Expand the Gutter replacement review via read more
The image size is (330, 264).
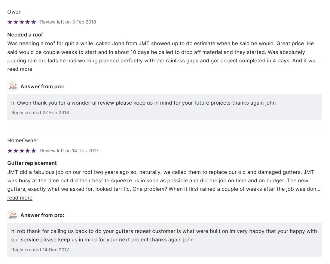(20, 198)
